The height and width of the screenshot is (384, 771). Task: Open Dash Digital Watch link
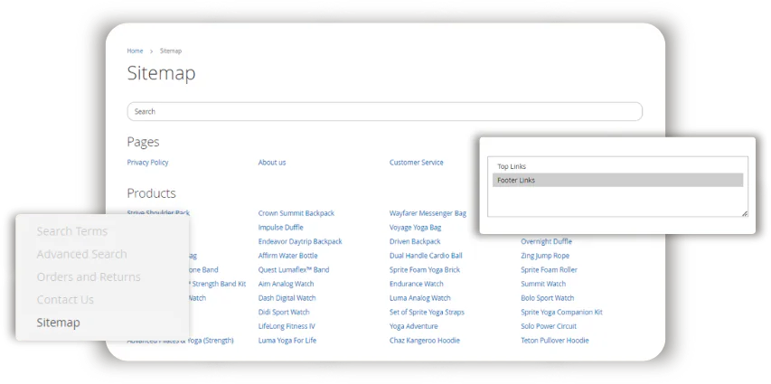pos(287,298)
